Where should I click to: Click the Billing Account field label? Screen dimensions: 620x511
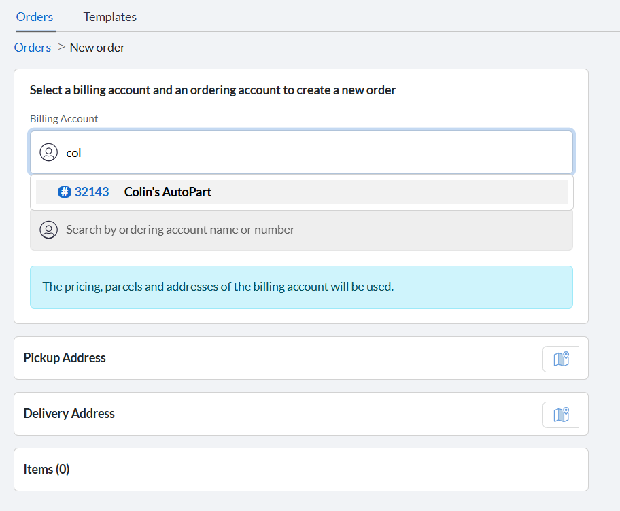64,119
